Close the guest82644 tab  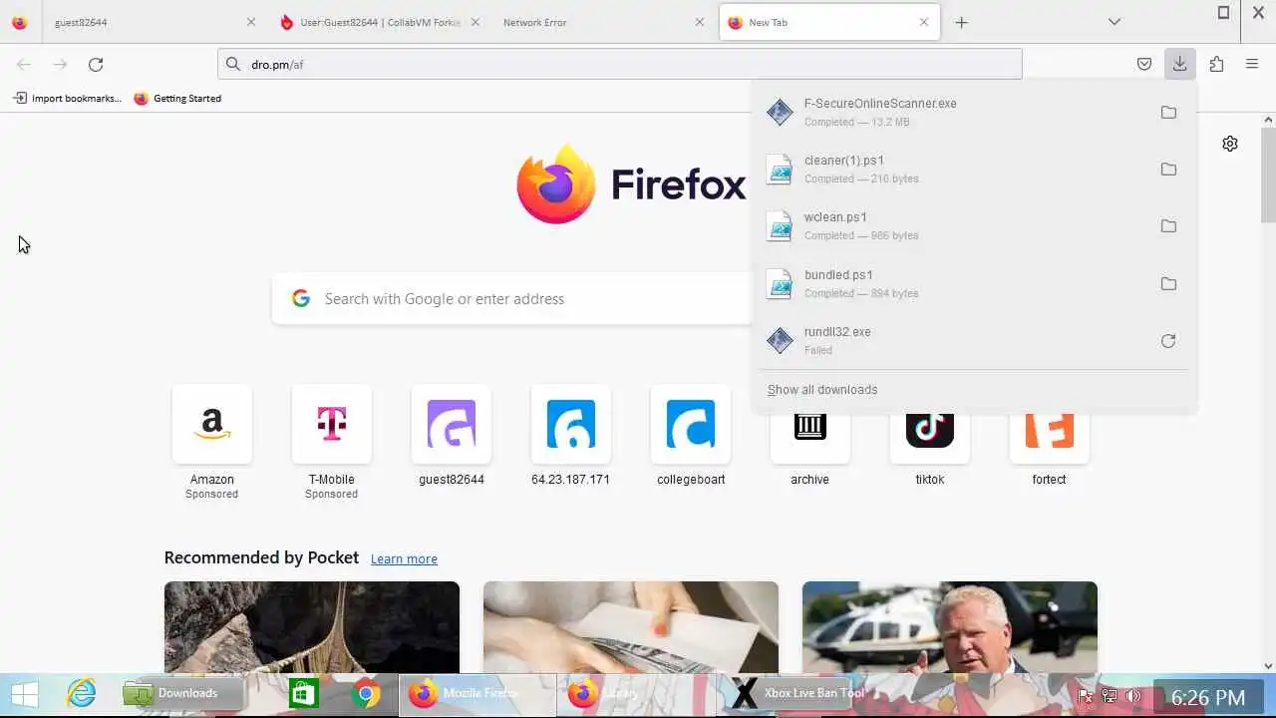[x=251, y=22]
